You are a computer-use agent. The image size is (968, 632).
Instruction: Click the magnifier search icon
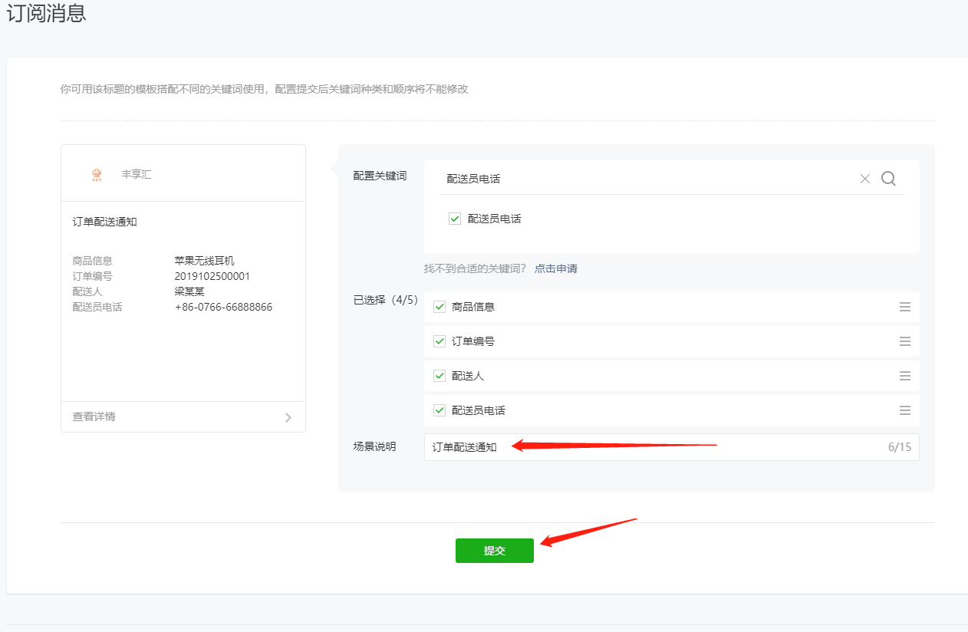[888, 178]
